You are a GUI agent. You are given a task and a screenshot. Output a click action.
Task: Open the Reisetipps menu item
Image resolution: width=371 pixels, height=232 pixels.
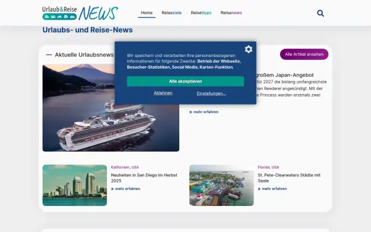(201, 13)
